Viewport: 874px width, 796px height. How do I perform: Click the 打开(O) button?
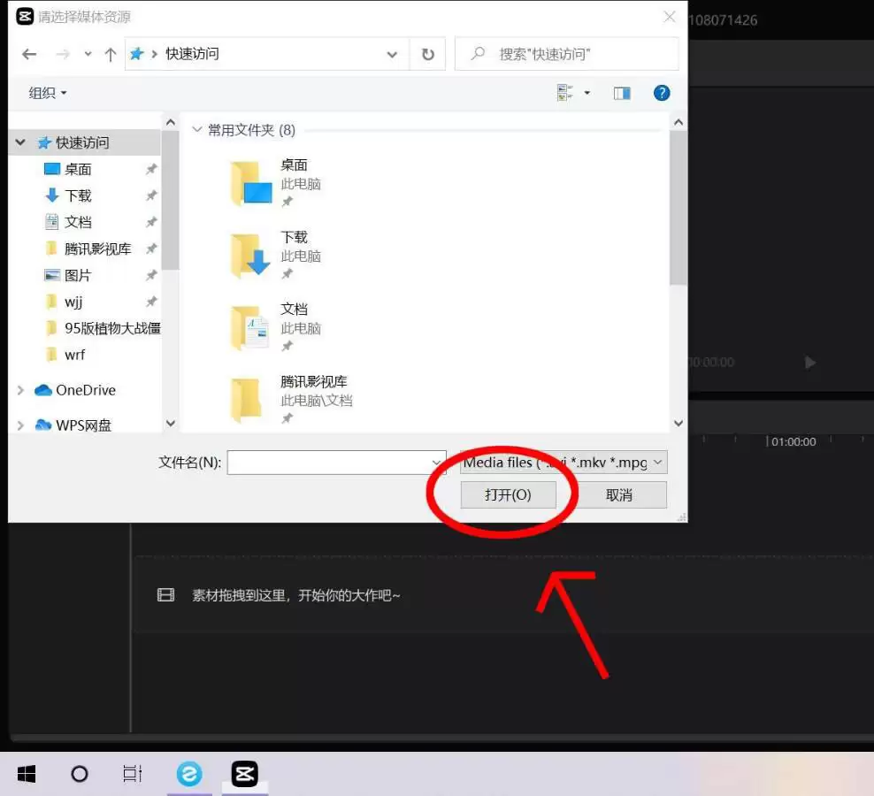[x=510, y=494]
